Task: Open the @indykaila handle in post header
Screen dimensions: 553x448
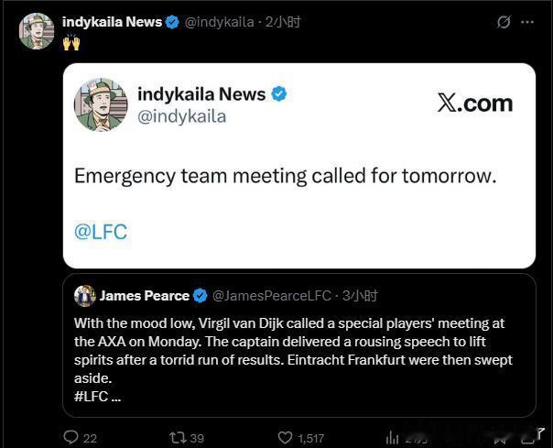Action: coord(220,22)
